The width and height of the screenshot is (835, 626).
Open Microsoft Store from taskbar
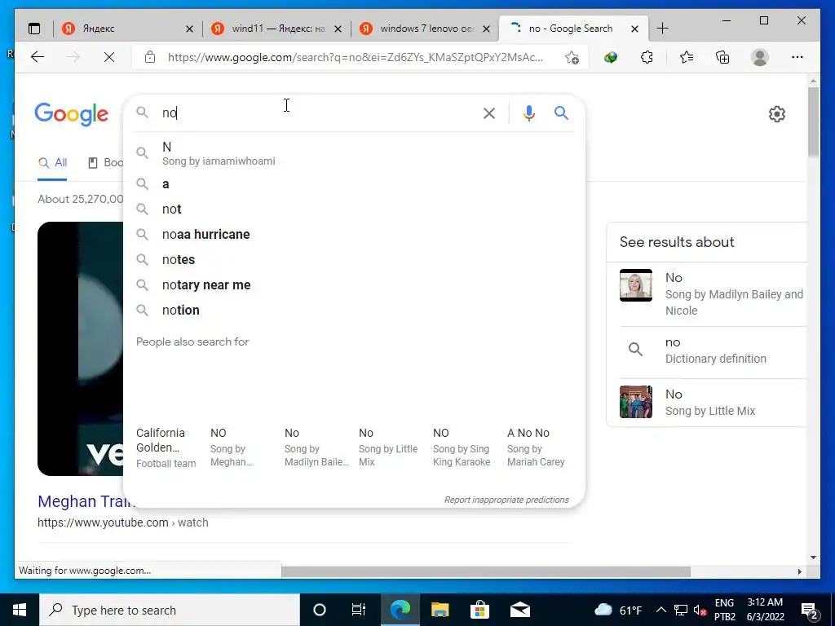click(479, 610)
